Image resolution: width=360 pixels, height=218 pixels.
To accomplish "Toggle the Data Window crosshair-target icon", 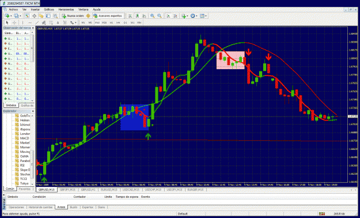I will click(x=34, y=16).
